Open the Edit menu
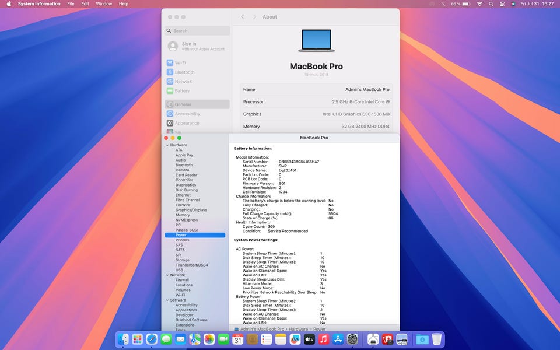 [85, 4]
